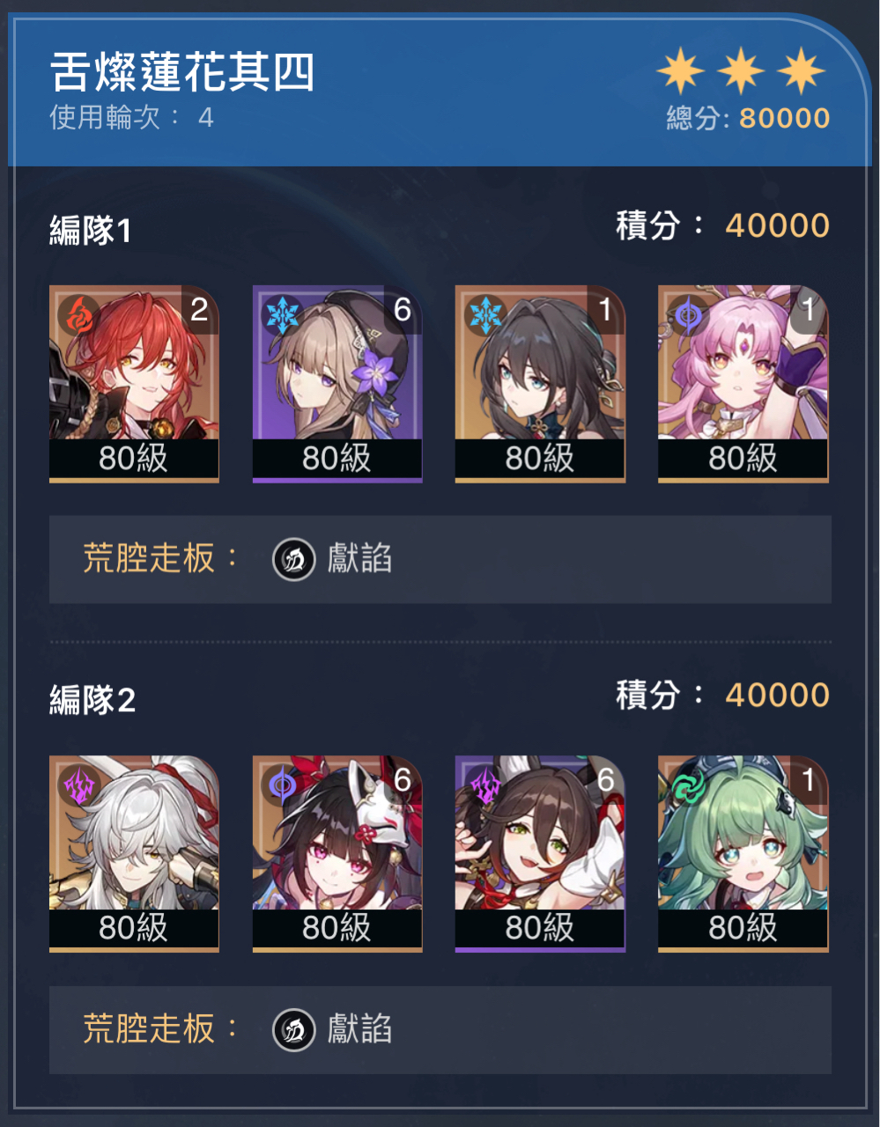Image resolution: width=880 pixels, height=1127 pixels.
Task: Select the red-haired Fire character portrait
Action: (134, 383)
